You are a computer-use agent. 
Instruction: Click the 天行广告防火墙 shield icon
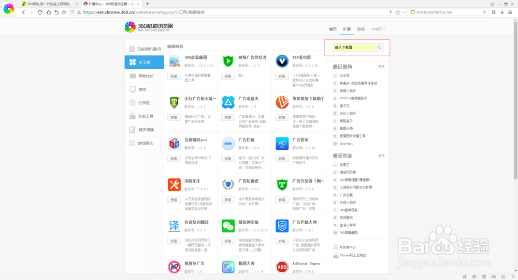pyautogui.click(x=174, y=102)
